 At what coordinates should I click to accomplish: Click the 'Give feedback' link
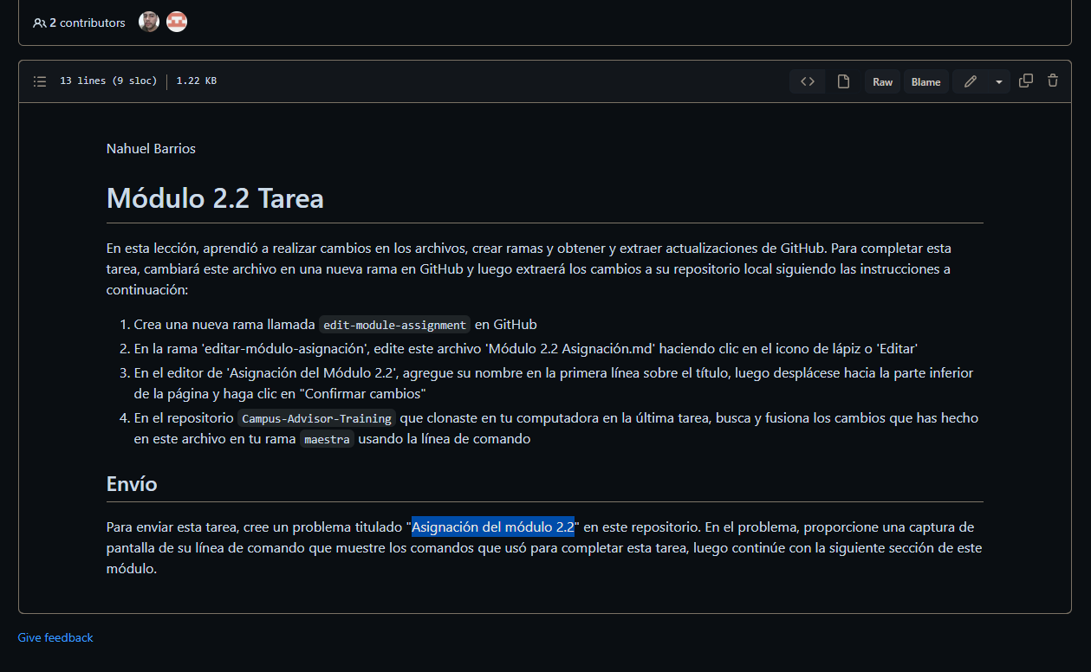55,637
